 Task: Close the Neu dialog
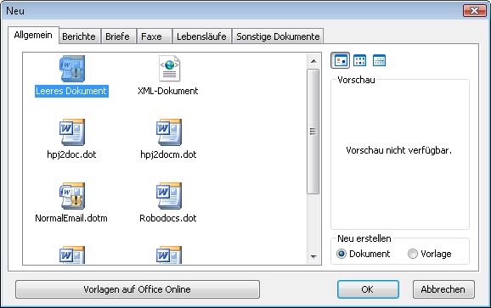pos(474,11)
